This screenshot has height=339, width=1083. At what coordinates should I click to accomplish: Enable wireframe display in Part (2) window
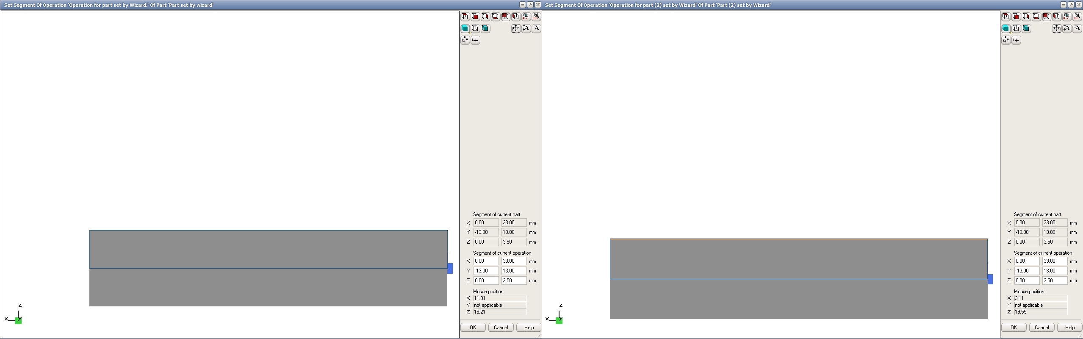(x=1016, y=28)
